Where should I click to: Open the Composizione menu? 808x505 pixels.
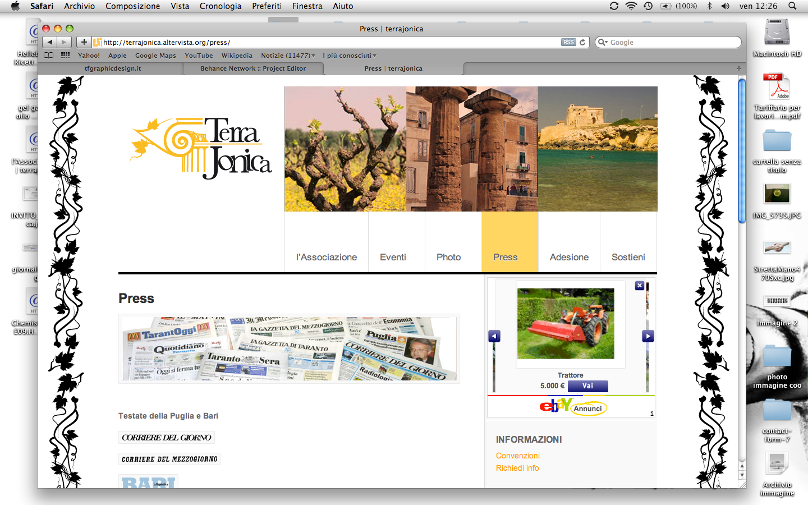132,6
